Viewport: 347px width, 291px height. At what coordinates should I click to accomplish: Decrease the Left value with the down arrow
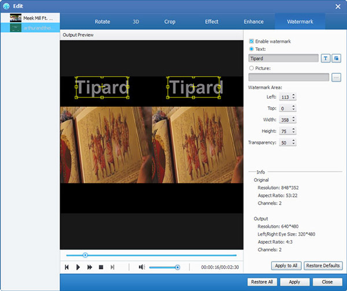tap(293, 98)
